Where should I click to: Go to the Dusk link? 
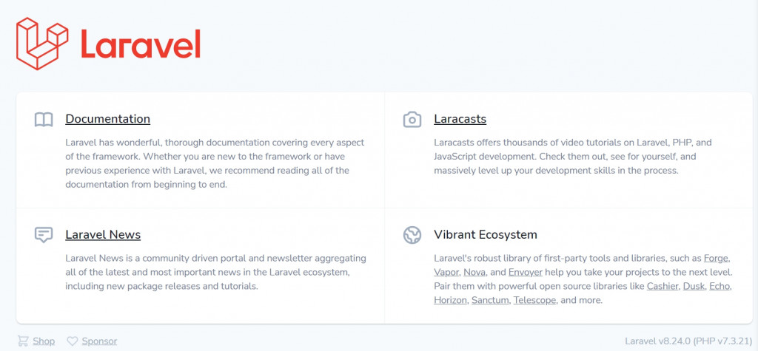coord(694,286)
